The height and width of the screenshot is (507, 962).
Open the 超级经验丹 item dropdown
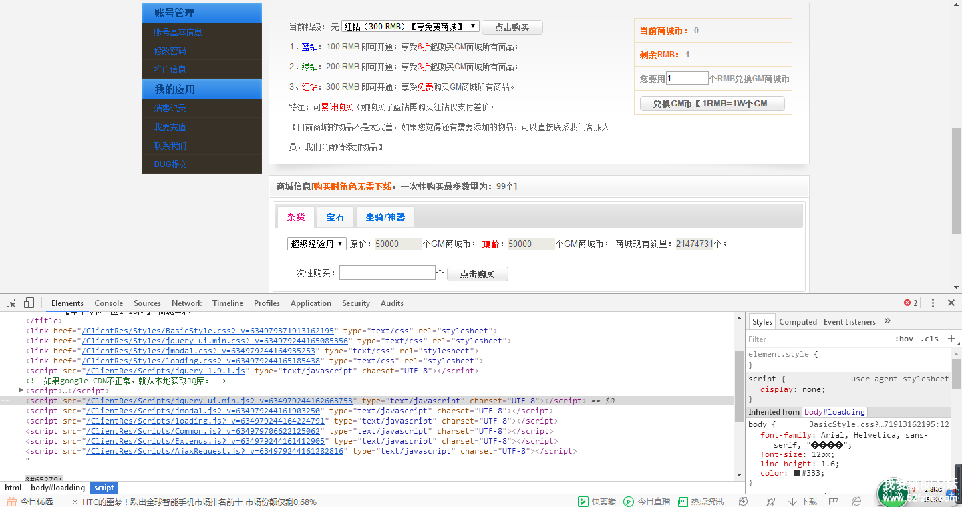[x=317, y=244]
